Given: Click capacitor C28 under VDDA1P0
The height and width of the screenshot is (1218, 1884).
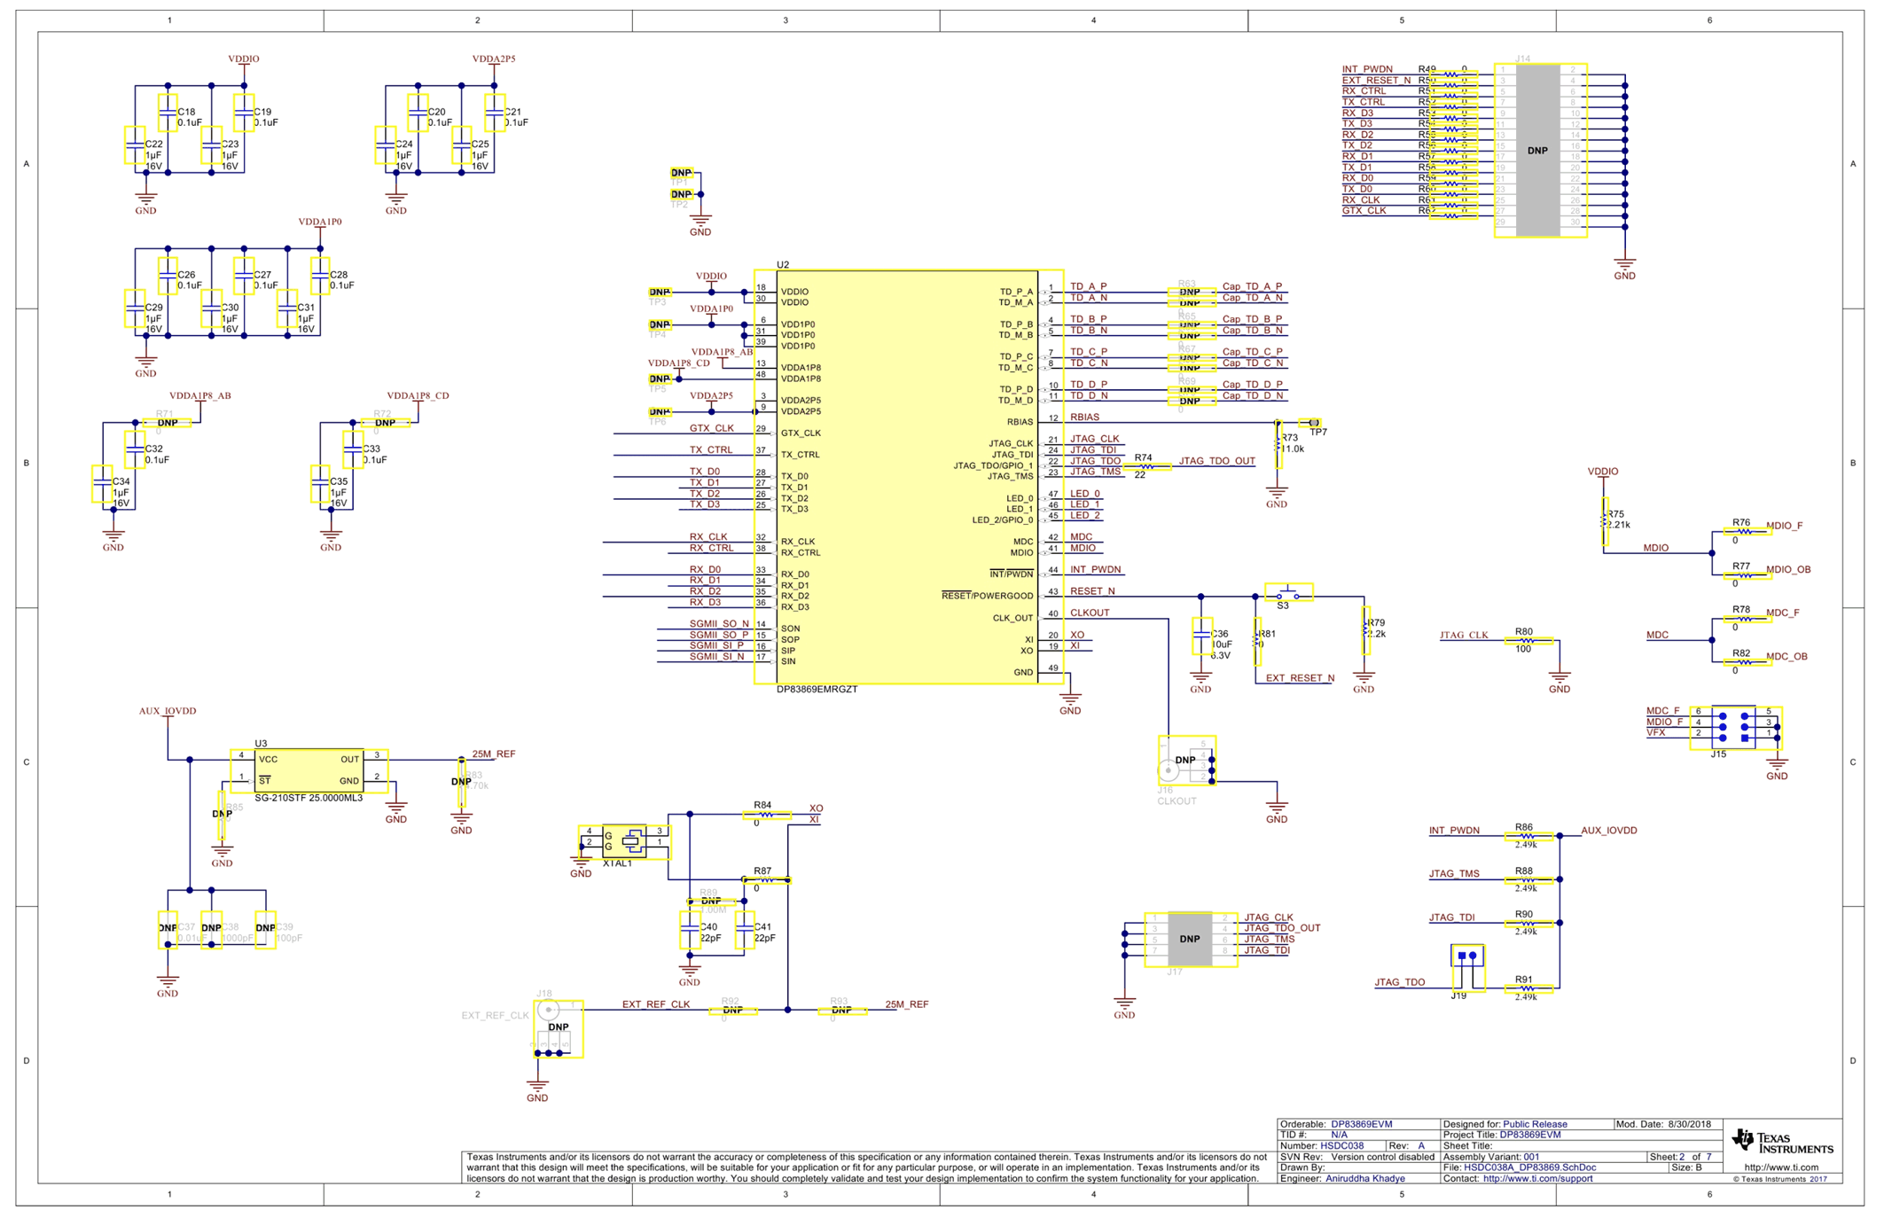Looking at the screenshot, I should 320,277.
